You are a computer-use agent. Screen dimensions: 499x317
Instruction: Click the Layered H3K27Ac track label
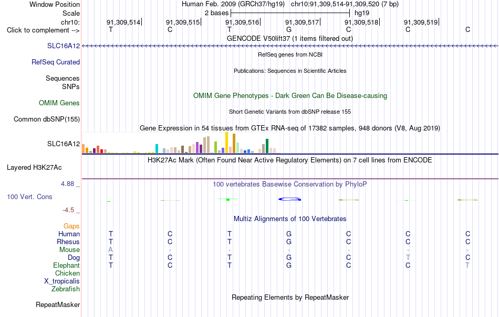tap(34, 167)
